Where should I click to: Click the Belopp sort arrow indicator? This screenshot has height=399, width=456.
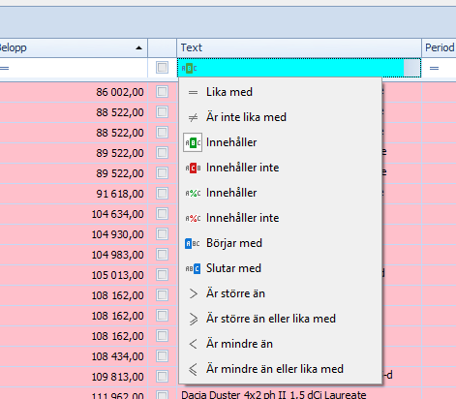point(138,47)
